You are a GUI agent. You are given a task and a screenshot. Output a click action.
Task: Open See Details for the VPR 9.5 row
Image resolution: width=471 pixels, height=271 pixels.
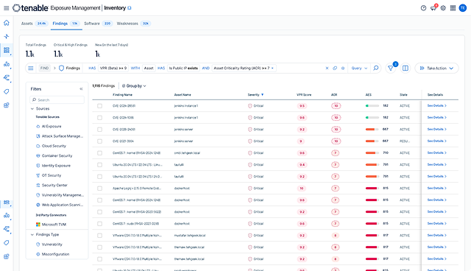click(x=436, y=106)
